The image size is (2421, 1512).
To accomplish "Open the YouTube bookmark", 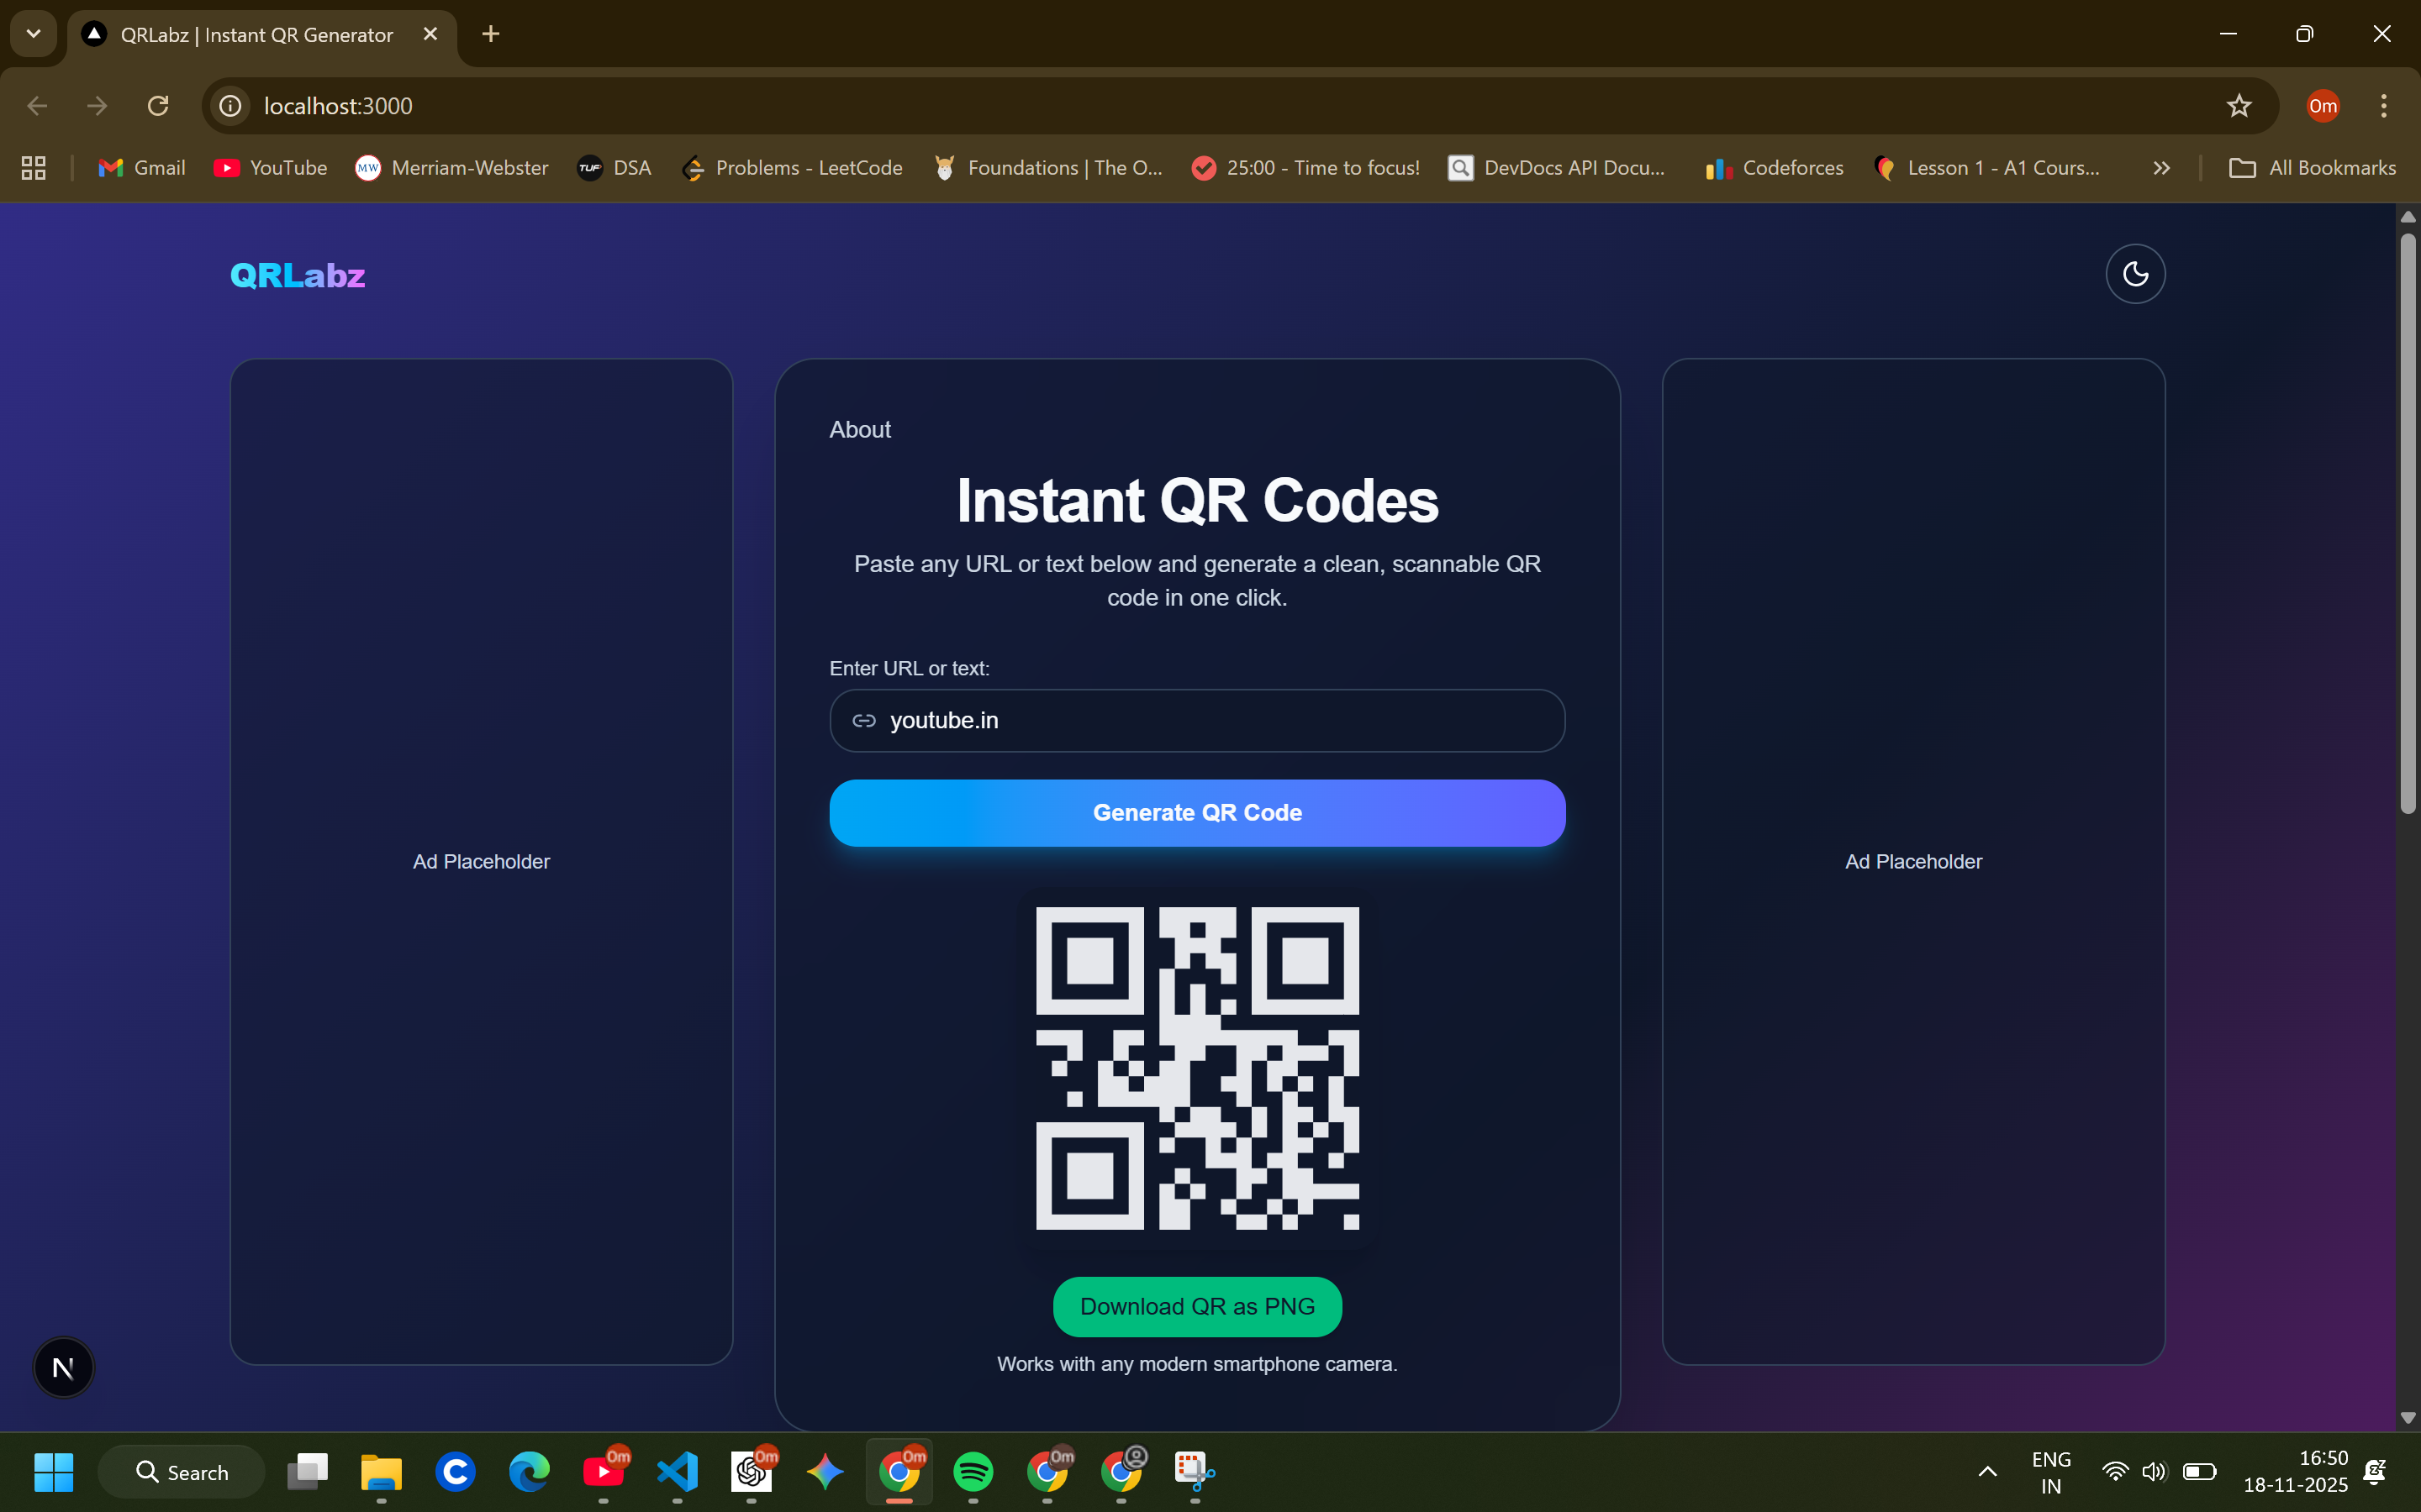I will point(270,168).
